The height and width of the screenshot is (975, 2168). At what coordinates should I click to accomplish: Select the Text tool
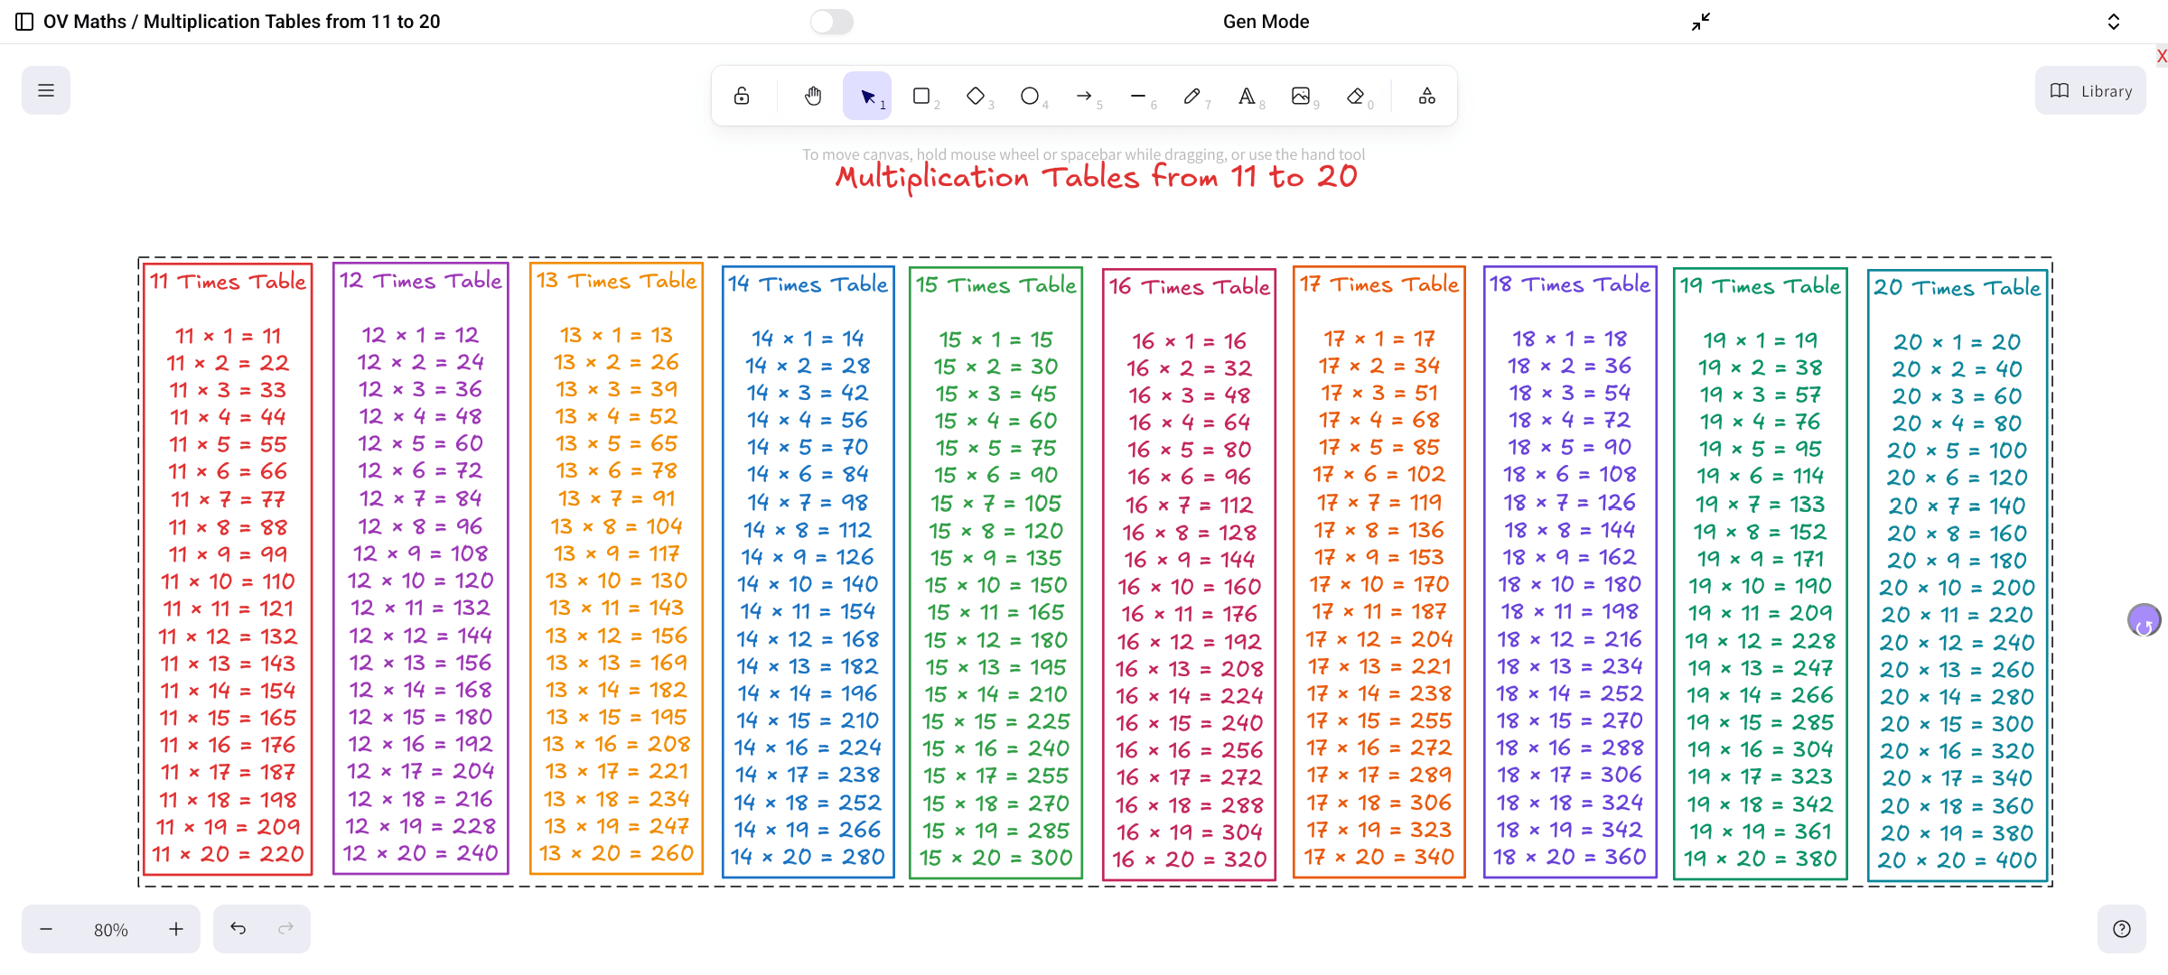[x=1247, y=96]
